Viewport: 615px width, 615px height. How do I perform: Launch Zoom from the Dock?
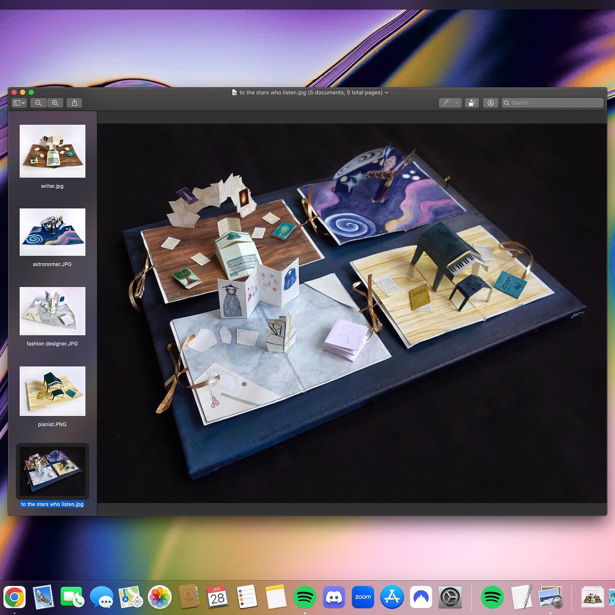click(x=363, y=597)
